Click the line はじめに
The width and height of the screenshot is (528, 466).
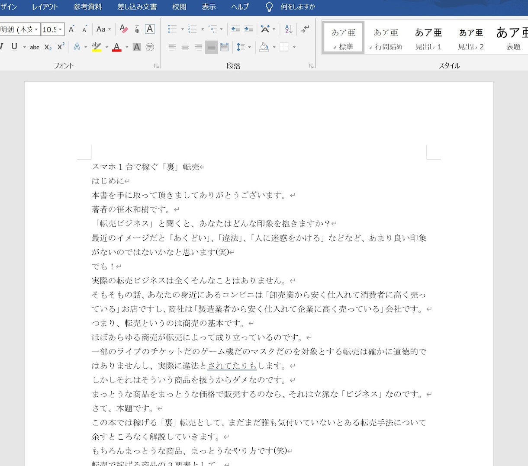click(108, 181)
